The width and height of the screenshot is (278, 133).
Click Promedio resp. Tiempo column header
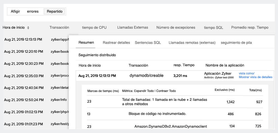tap(250, 28)
